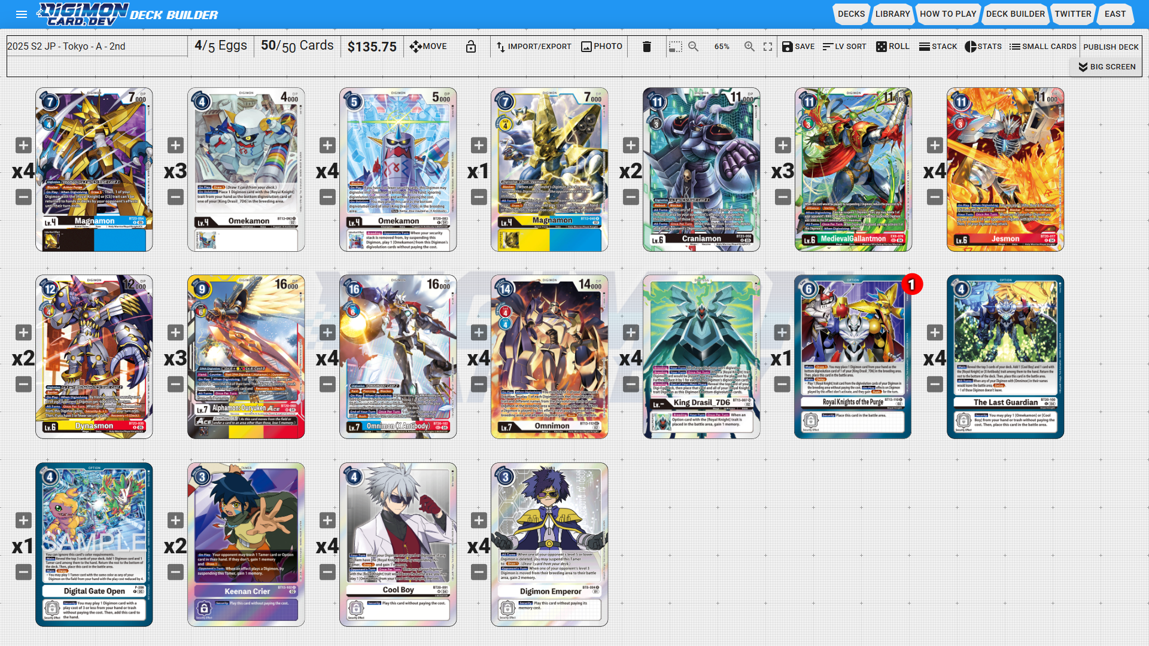
Task: Expand the BIG SCREEN chevron
Action: pyautogui.click(x=1107, y=67)
